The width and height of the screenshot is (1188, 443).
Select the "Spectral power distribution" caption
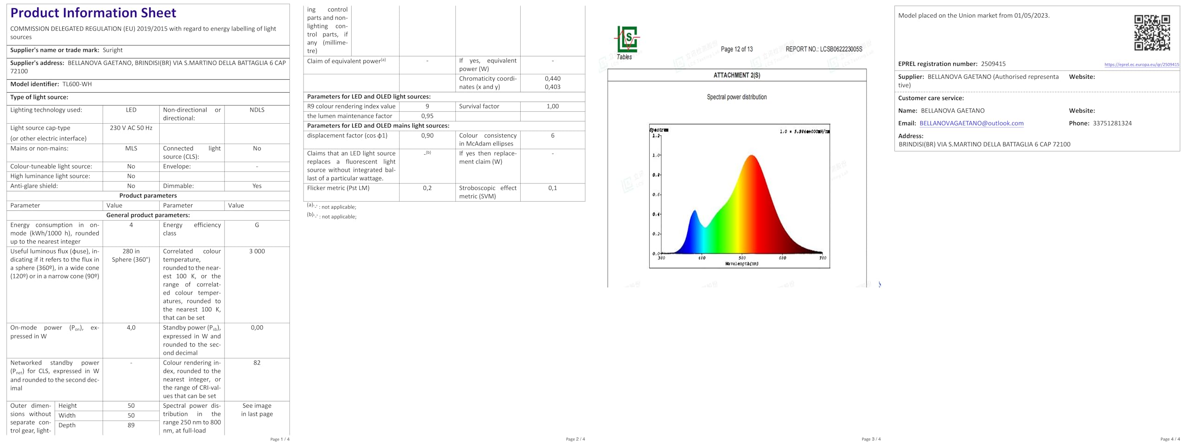(737, 97)
